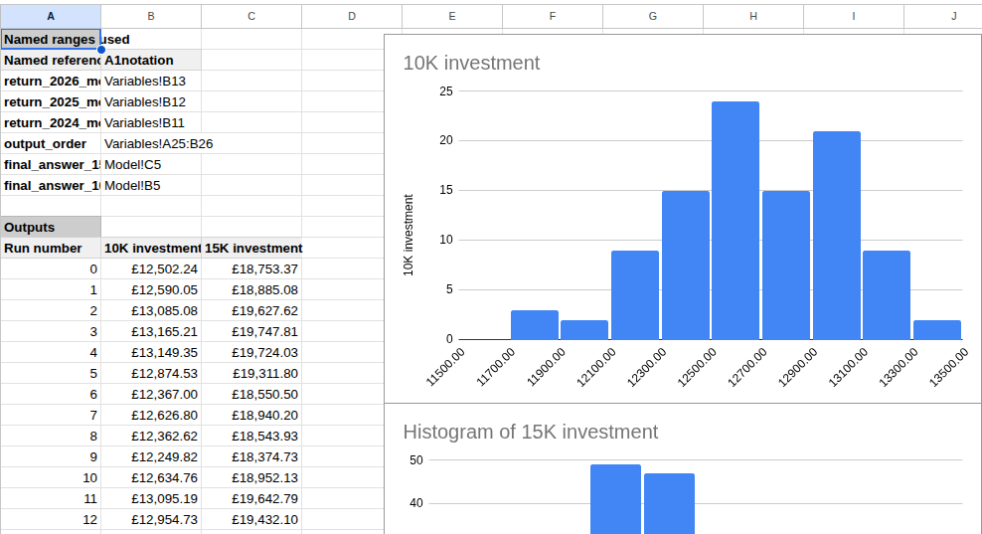Select the Outputs header cell

pyautogui.click(x=51, y=227)
